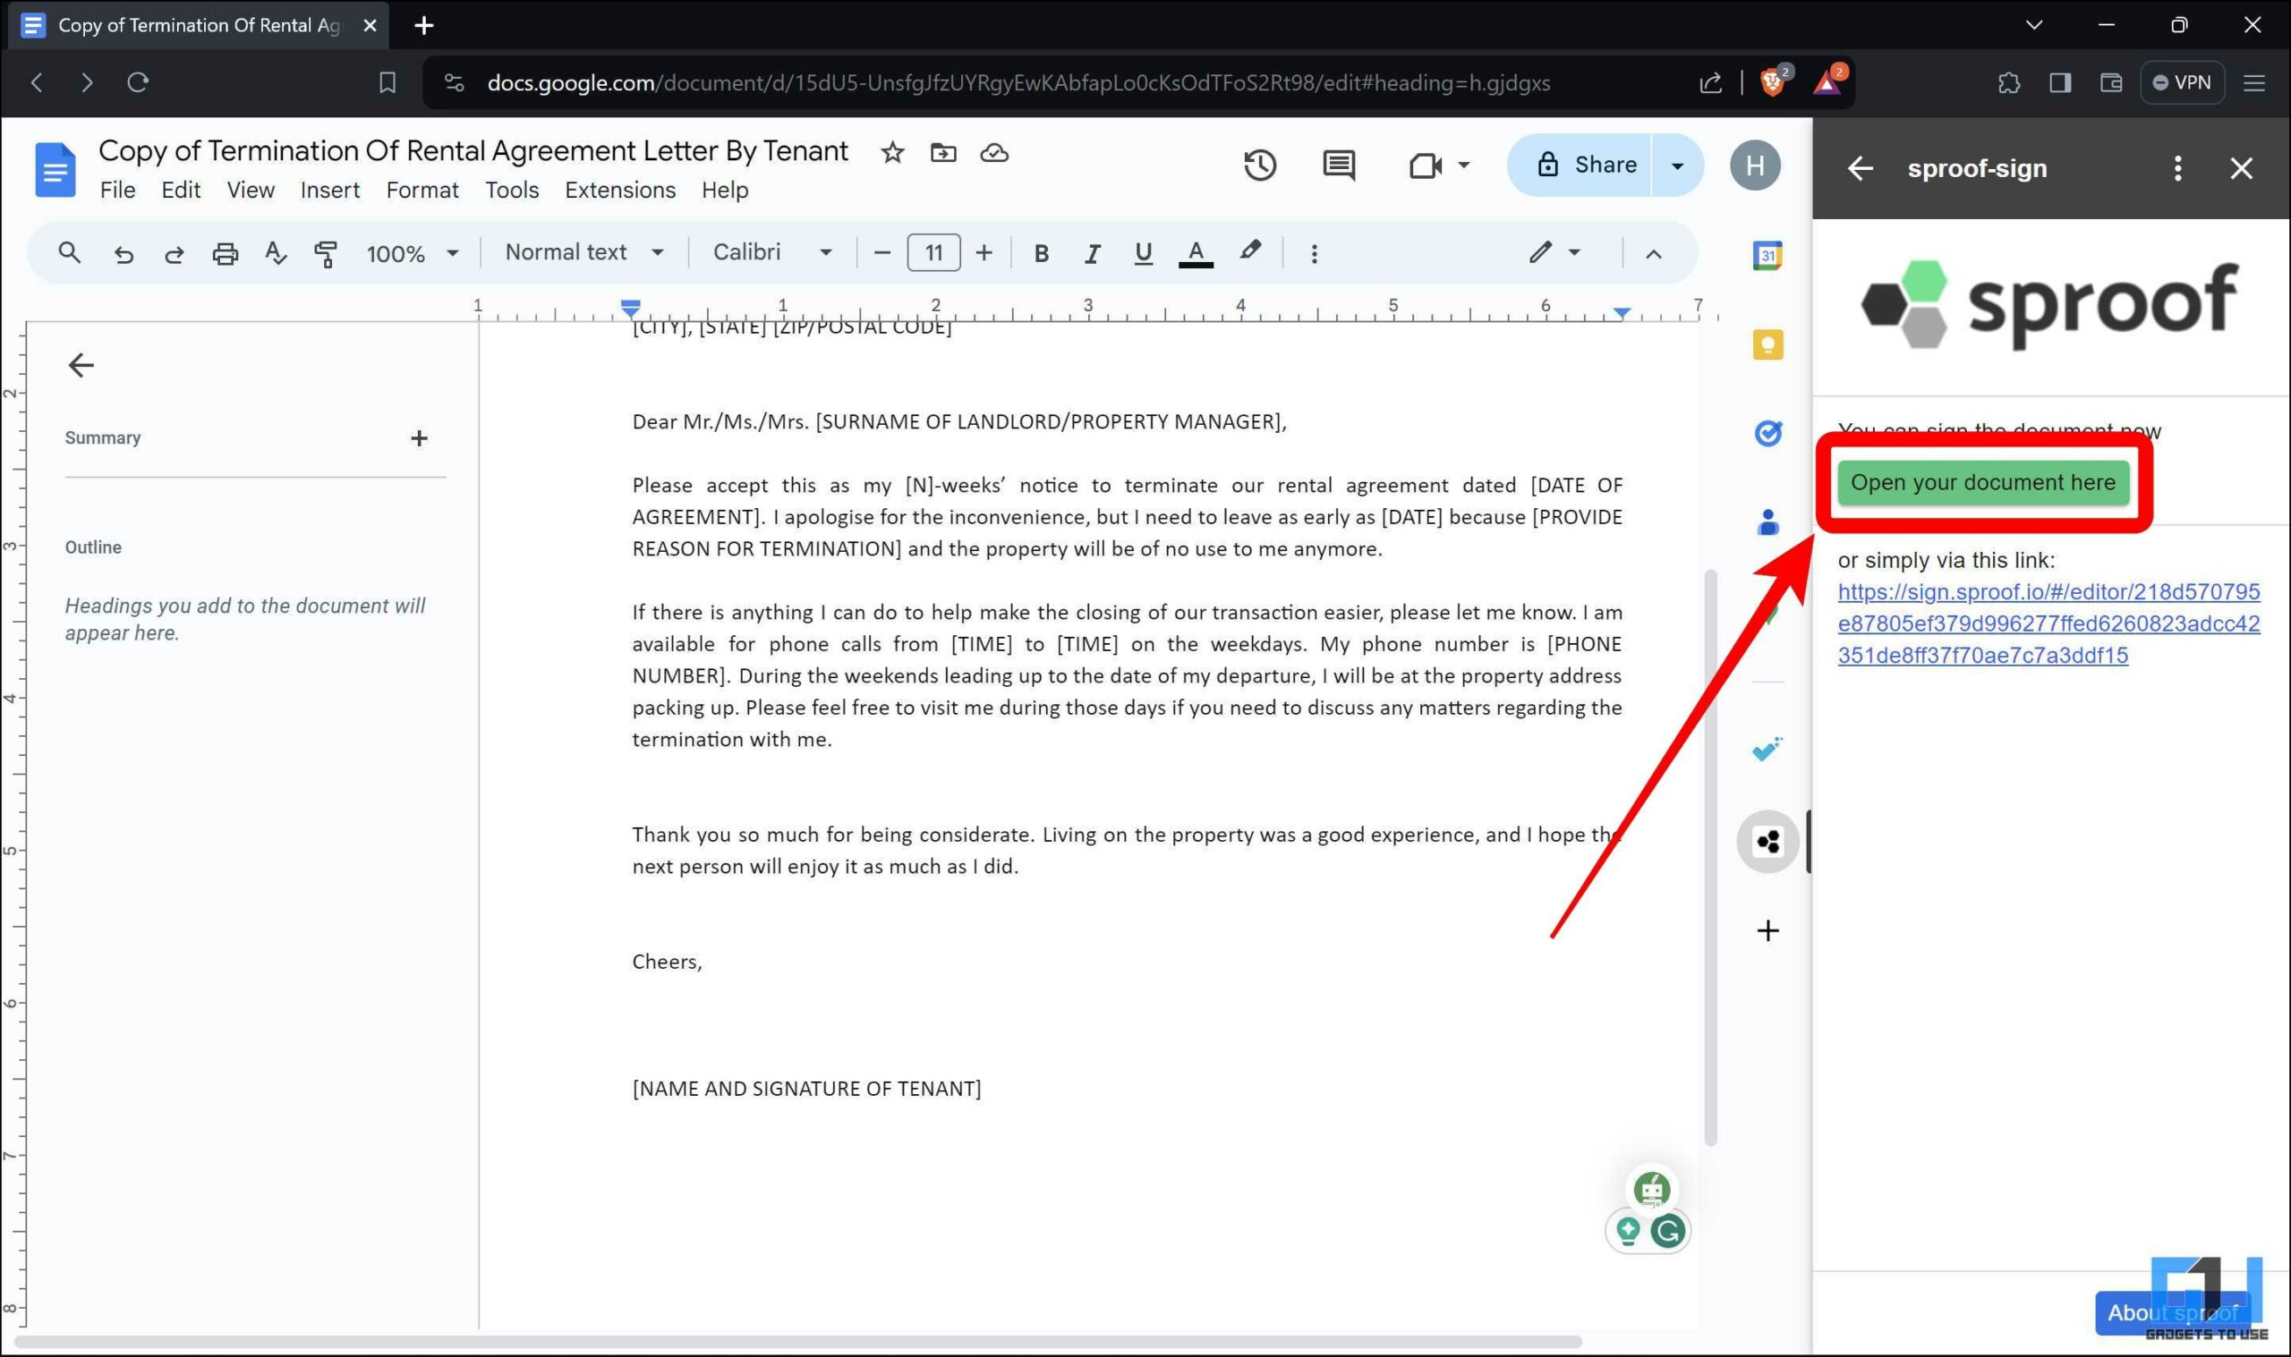Click the font size field

click(x=933, y=253)
